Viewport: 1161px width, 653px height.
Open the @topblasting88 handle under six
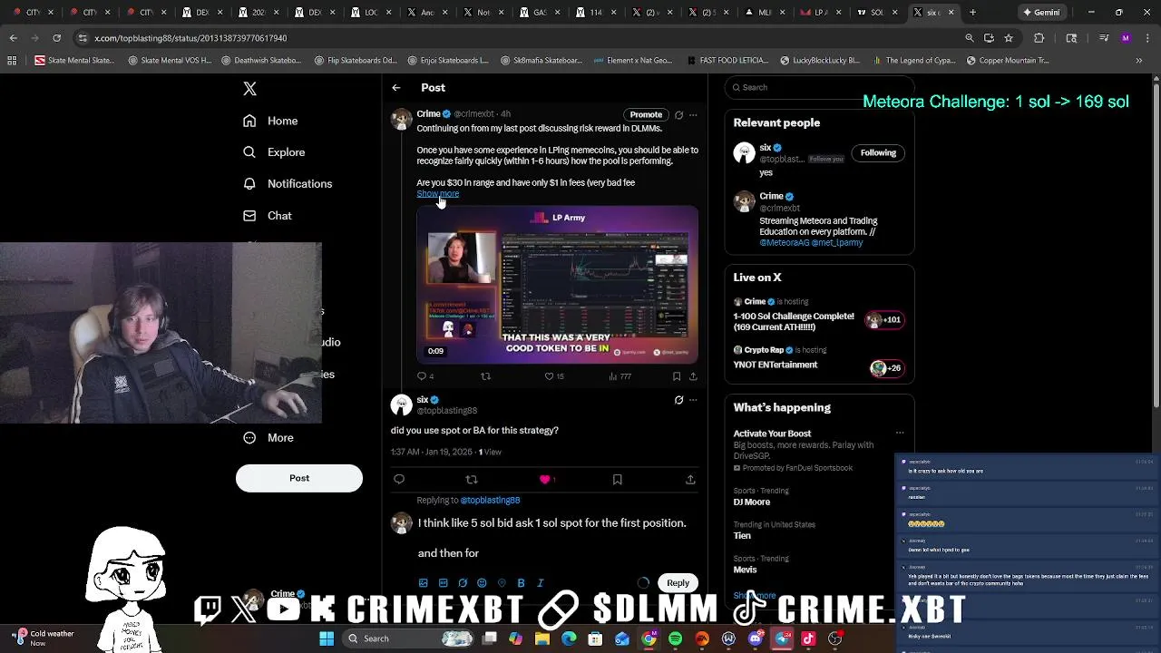click(446, 411)
